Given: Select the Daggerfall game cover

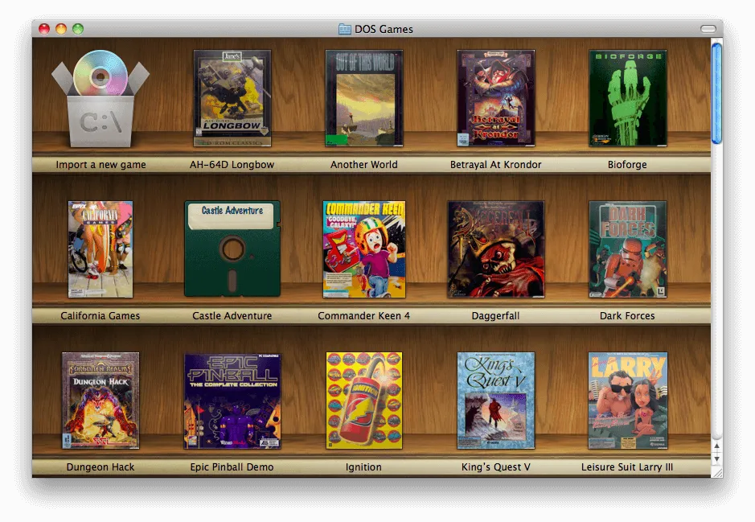Looking at the screenshot, I should point(495,249).
